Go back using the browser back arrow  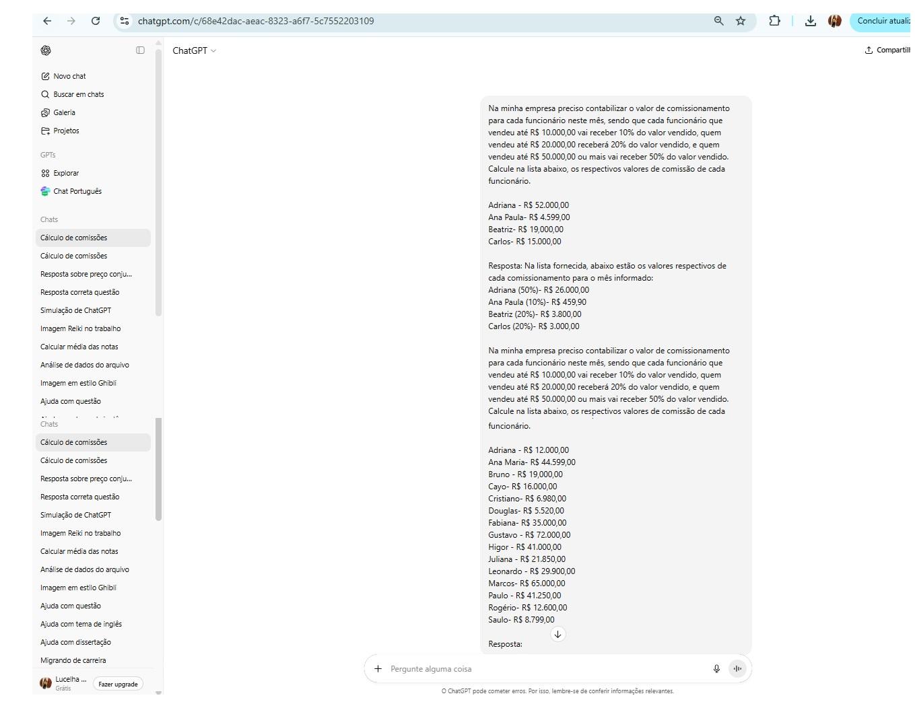pos(47,21)
